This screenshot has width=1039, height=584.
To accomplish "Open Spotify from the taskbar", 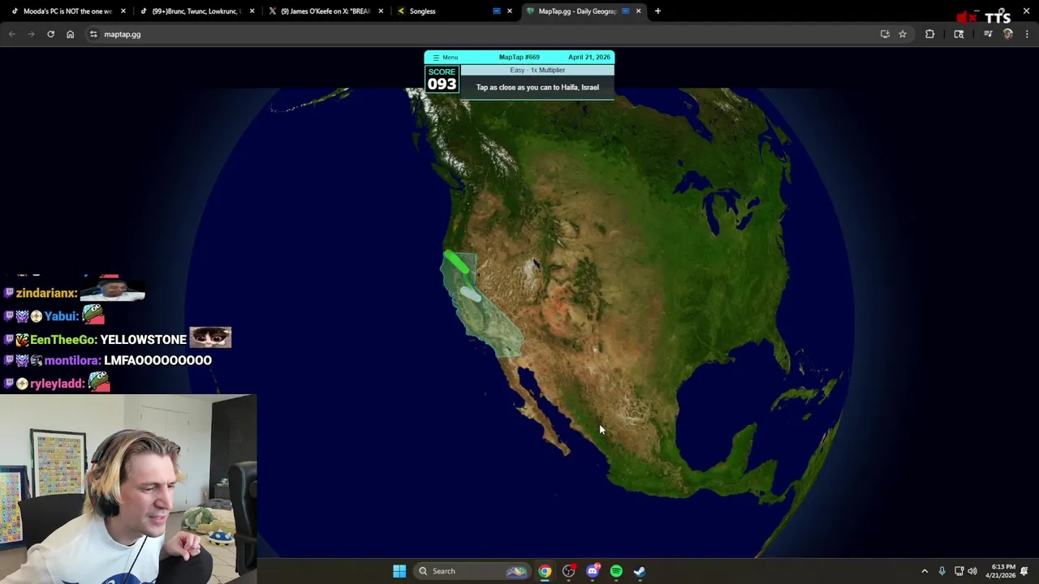I will point(616,571).
